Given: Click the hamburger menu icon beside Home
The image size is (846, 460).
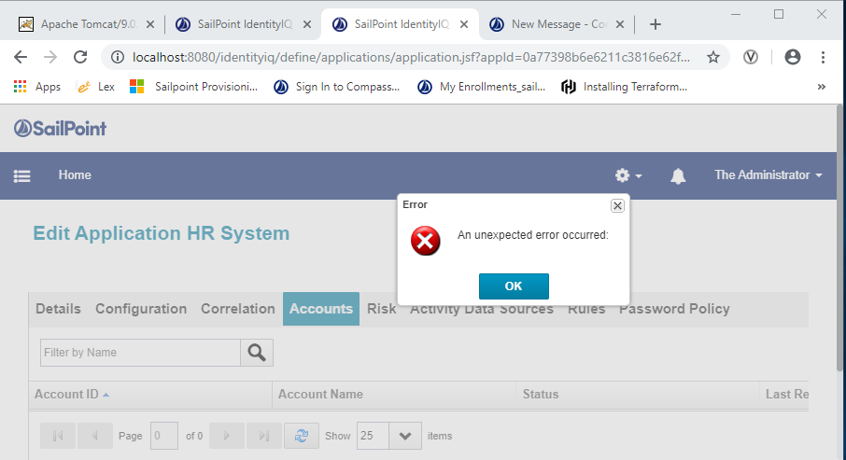Looking at the screenshot, I should [22, 175].
